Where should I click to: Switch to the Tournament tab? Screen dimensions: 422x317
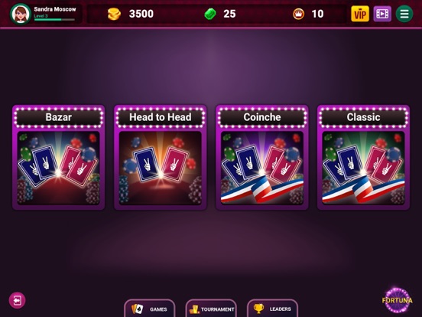coord(211,309)
